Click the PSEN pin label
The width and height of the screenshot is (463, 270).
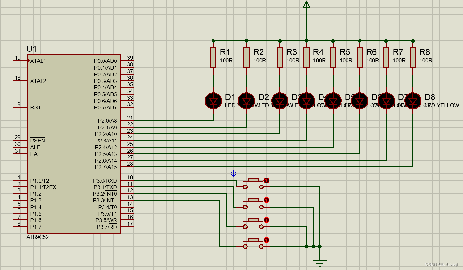point(38,141)
